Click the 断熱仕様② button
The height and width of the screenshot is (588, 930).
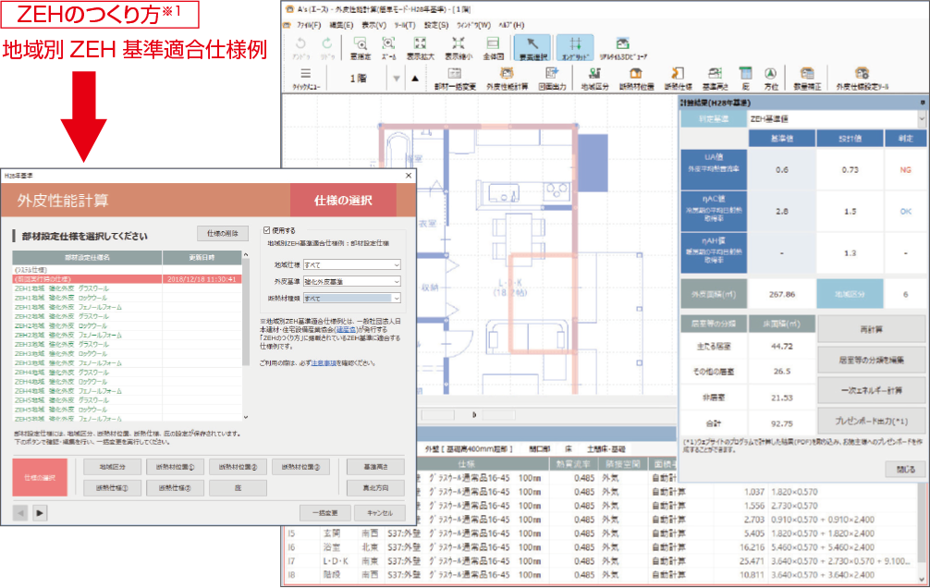[175, 488]
